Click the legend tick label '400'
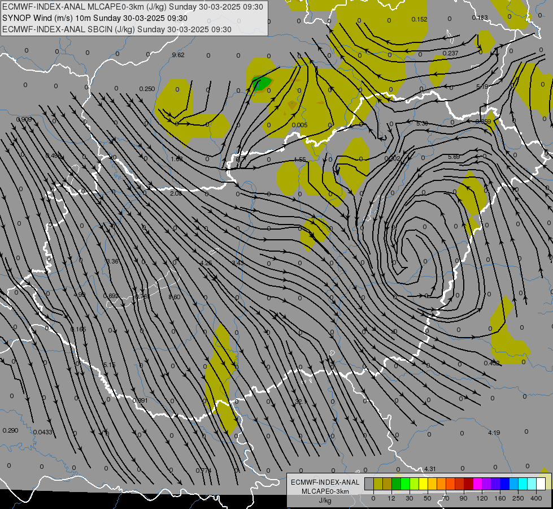The image size is (553, 509). [536, 498]
